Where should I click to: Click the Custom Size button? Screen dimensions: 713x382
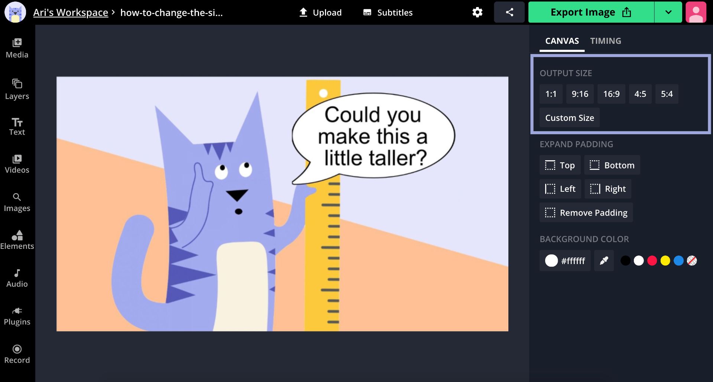569,118
